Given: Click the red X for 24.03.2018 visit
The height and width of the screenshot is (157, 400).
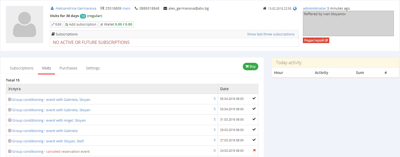Looking at the screenshot, I should coord(254,150).
